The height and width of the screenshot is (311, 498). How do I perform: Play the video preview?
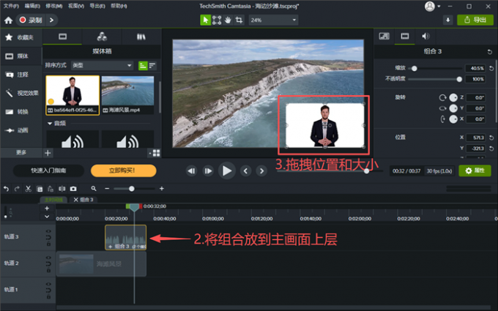(x=227, y=171)
